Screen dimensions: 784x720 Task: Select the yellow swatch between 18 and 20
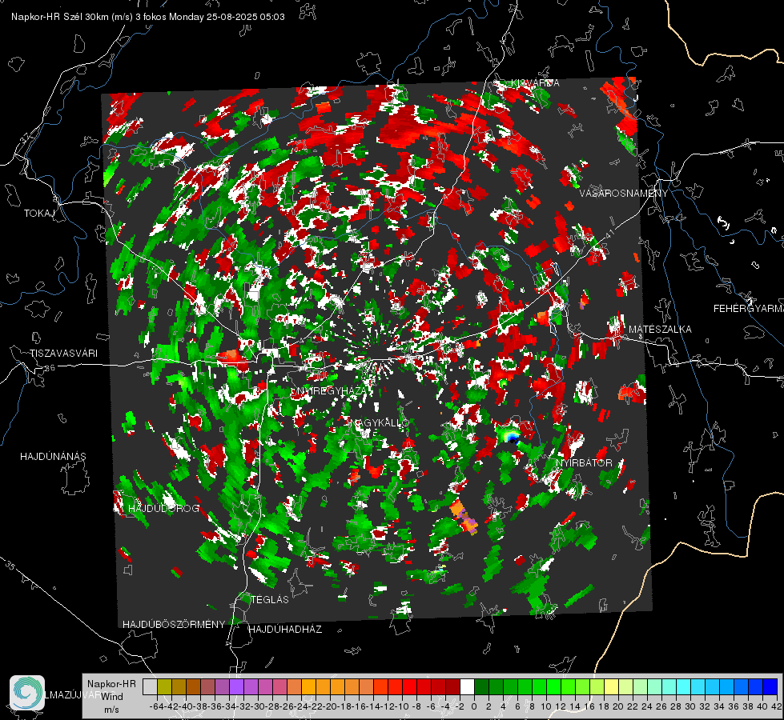click(x=612, y=686)
